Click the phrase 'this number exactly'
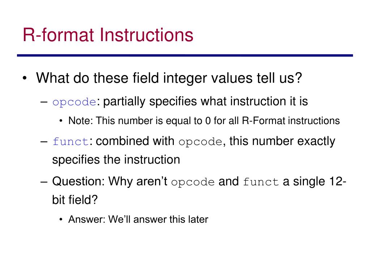This screenshot has width=370, height=277. pos(282,141)
